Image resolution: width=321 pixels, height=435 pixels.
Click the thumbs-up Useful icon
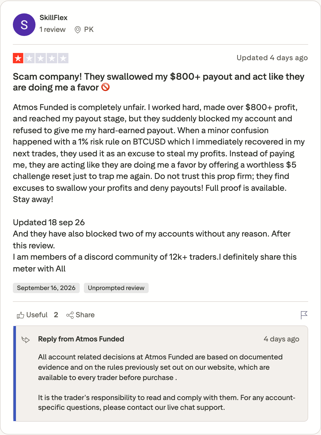pyautogui.click(x=20, y=315)
